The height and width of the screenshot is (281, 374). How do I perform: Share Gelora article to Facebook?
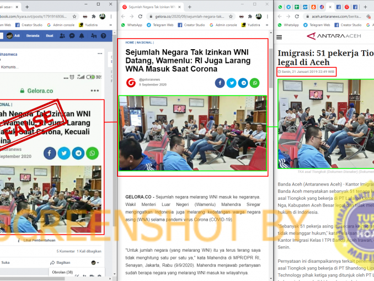pos(220,83)
